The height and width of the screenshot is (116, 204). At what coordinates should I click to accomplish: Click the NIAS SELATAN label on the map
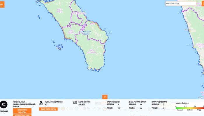click(x=92, y=51)
